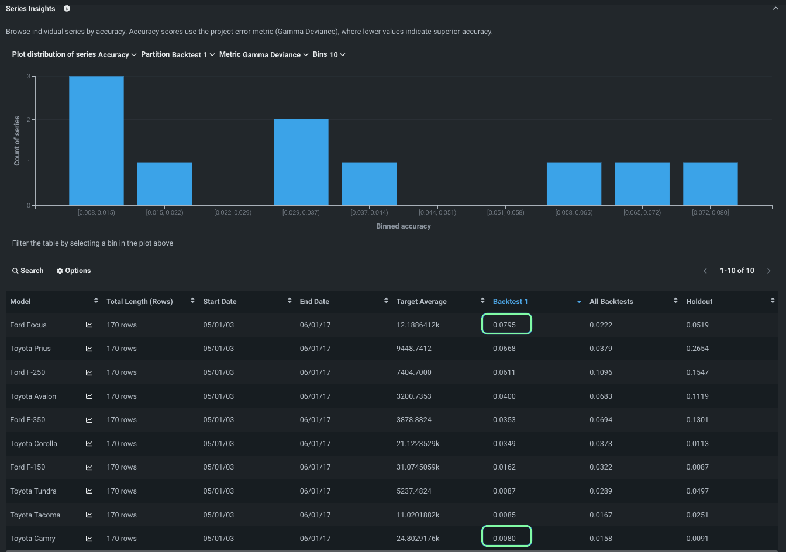Toggle sort on the Backtest 1 column
This screenshot has height=552, width=786.
point(579,302)
